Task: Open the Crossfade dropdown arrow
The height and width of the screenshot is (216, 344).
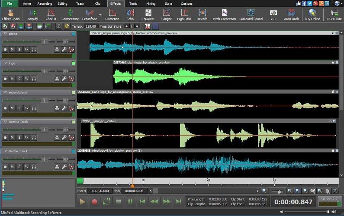Action: (x=100, y=15)
